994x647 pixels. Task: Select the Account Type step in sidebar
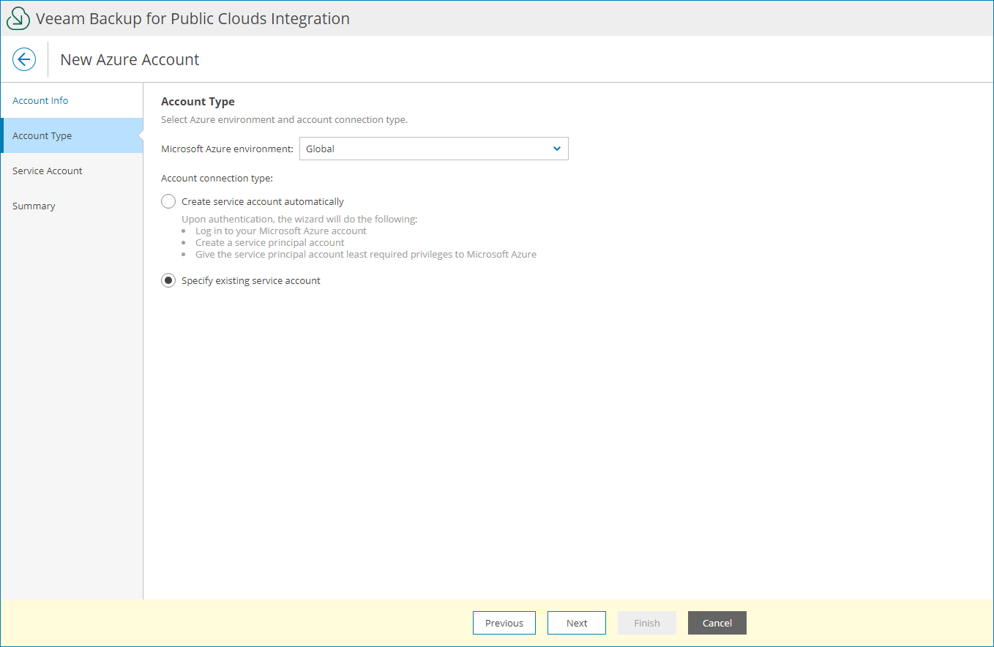(42, 135)
